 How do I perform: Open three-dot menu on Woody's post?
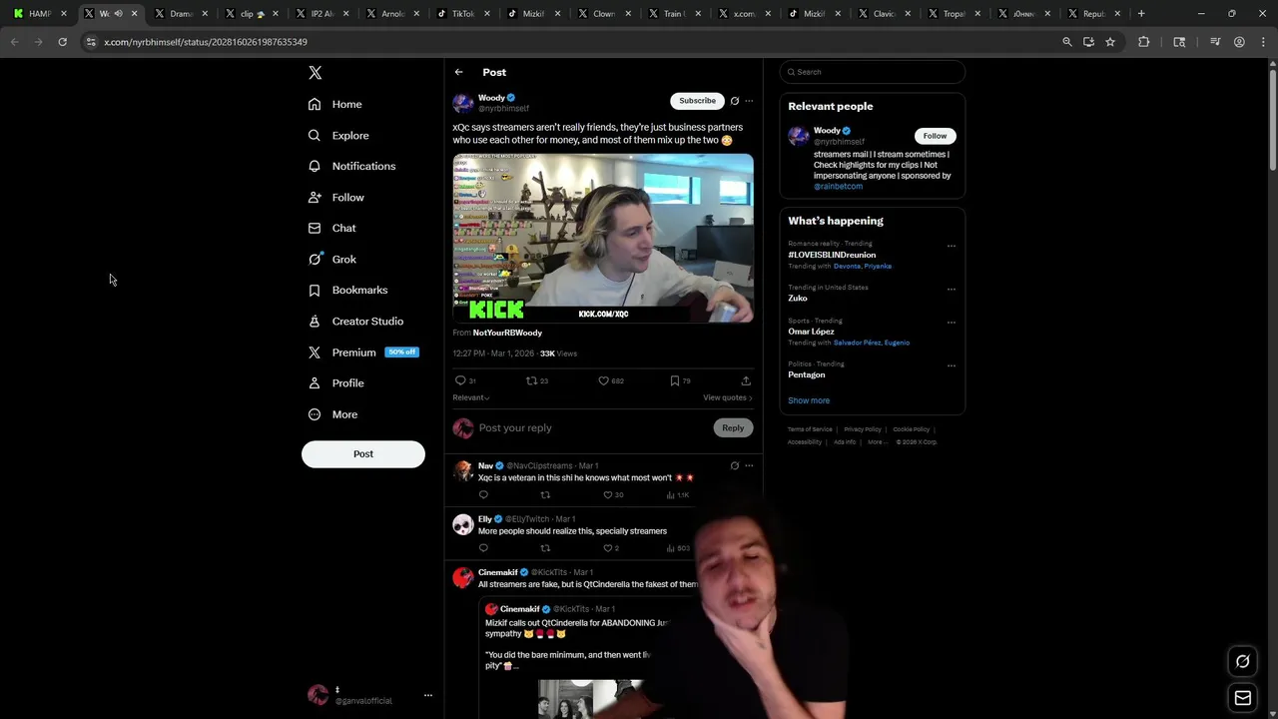pos(749,101)
